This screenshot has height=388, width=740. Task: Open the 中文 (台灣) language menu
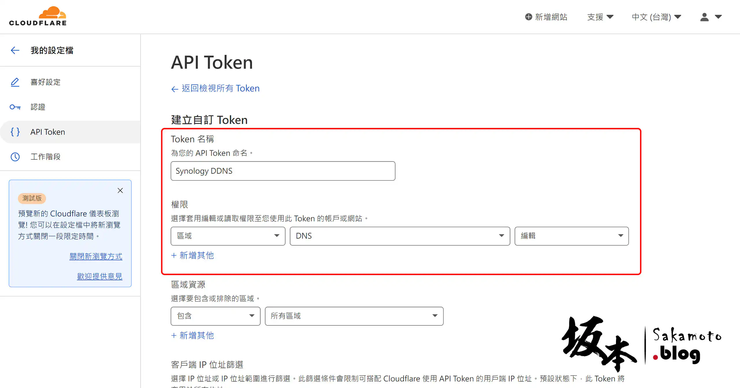(656, 17)
